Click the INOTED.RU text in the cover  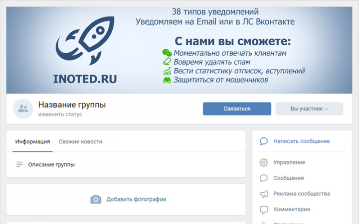pos(85,79)
